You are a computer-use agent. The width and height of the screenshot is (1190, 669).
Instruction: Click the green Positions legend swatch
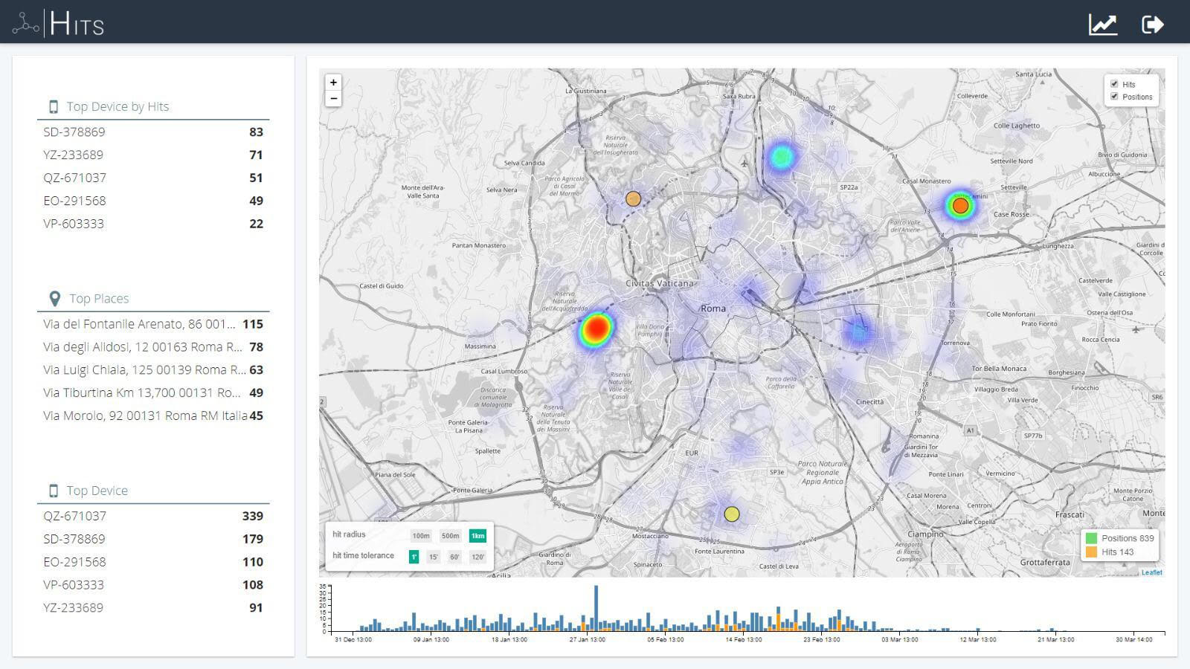[x=1091, y=538]
